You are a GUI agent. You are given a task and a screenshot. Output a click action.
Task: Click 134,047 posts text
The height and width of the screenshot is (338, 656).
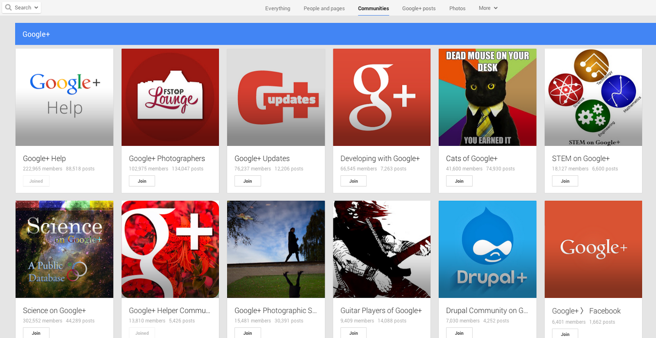pos(187,169)
